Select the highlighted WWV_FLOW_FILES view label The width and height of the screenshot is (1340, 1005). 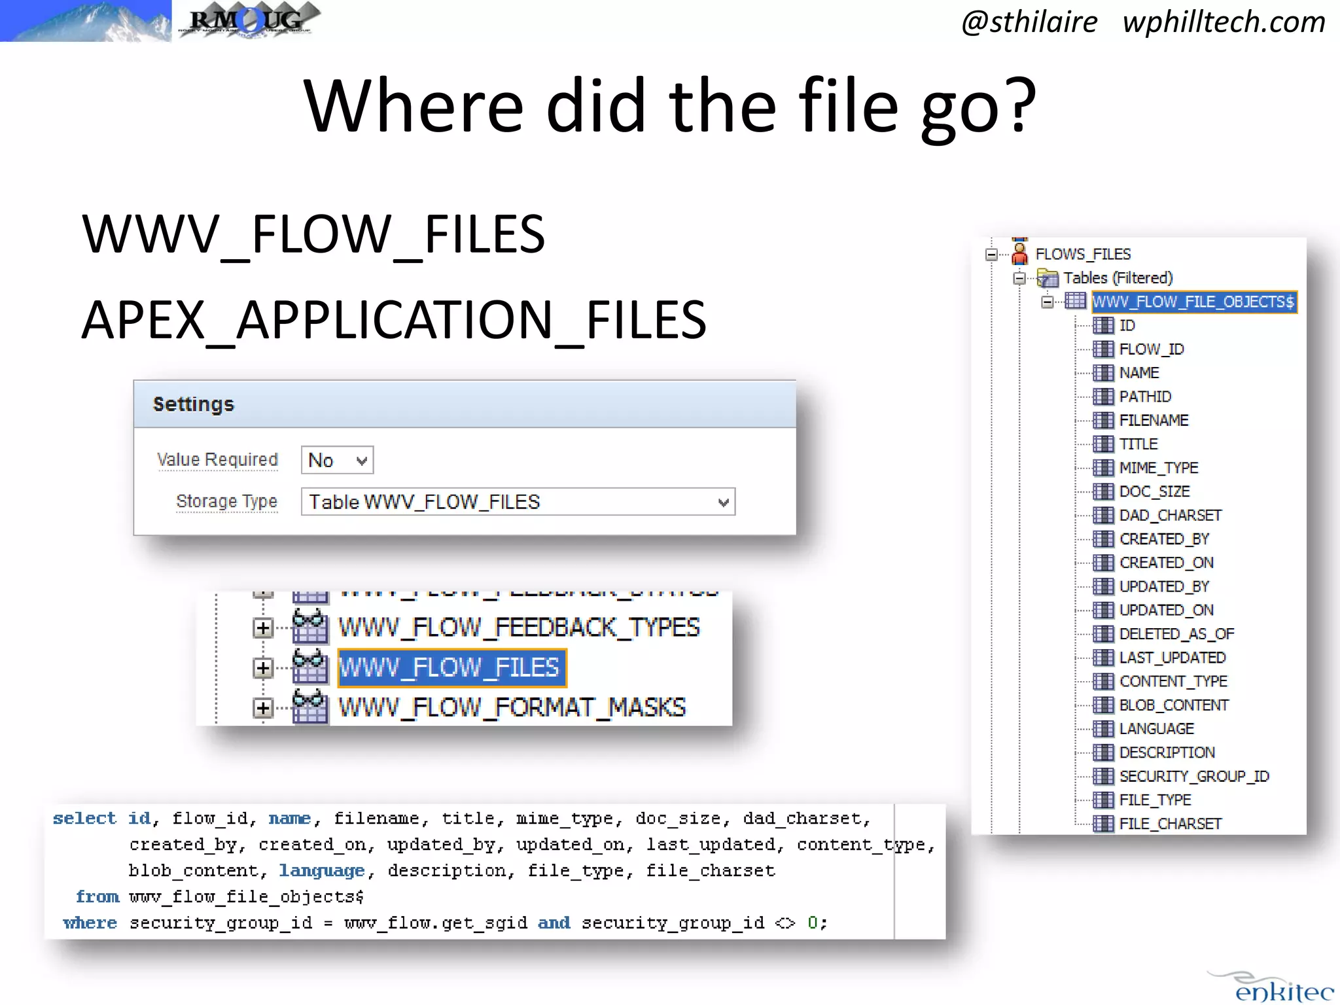(451, 668)
